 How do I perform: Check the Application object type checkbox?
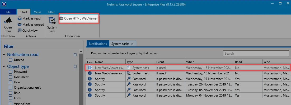(11, 103)
